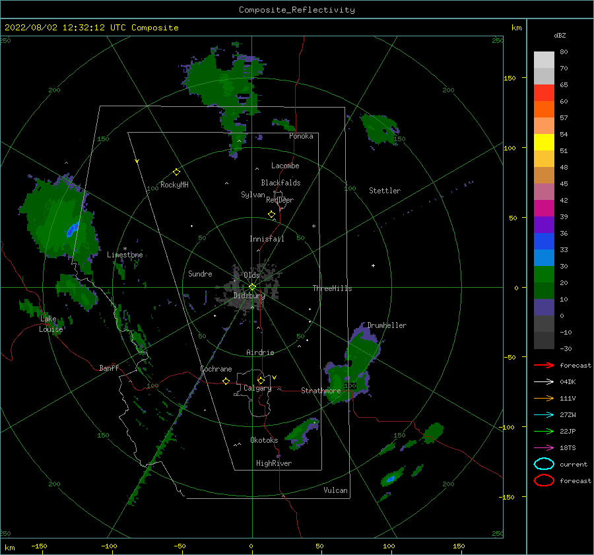Click the cyan current ellipse legend icon

pos(544,464)
